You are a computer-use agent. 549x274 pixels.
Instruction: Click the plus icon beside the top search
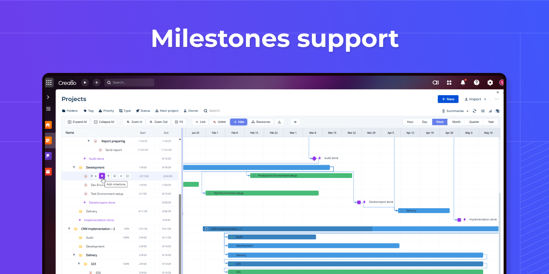pyautogui.click(x=96, y=83)
